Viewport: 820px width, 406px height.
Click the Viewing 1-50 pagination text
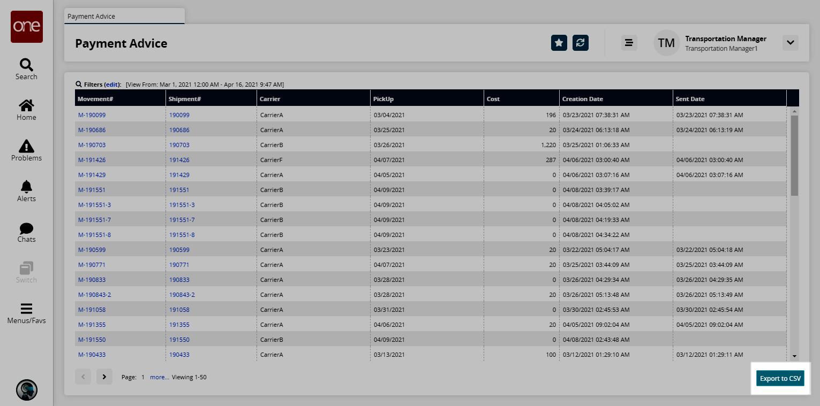[x=189, y=377]
